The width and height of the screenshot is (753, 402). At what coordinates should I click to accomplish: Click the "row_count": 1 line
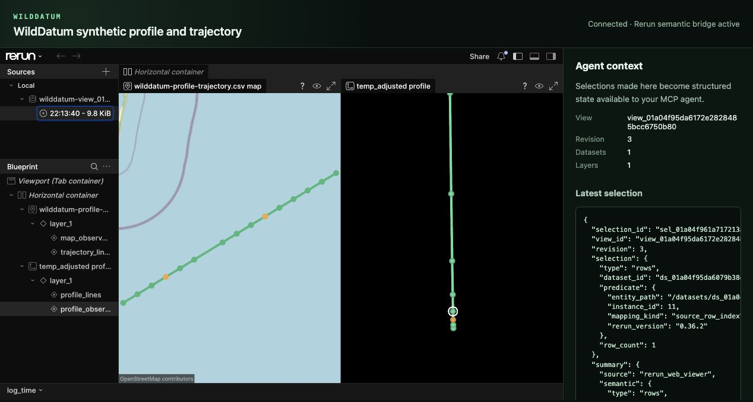pos(628,344)
